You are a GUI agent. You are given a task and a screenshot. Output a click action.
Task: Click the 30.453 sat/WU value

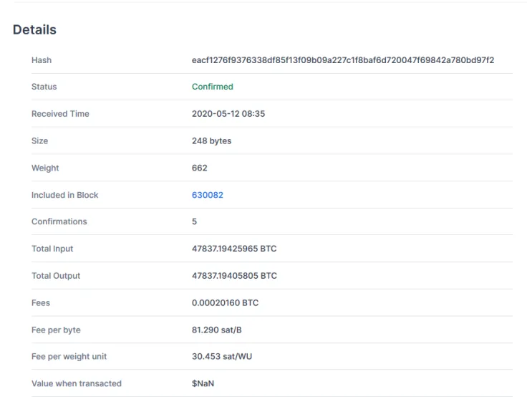221,357
